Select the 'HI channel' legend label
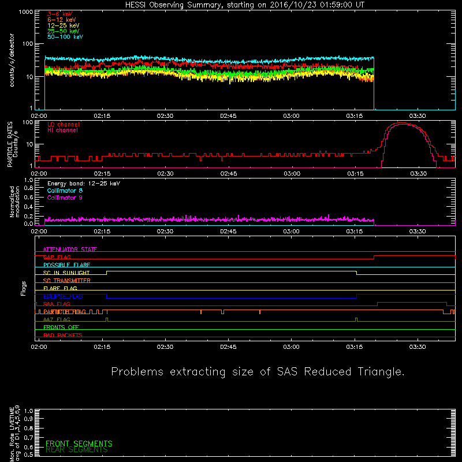462x462 pixels. [62, 131]
